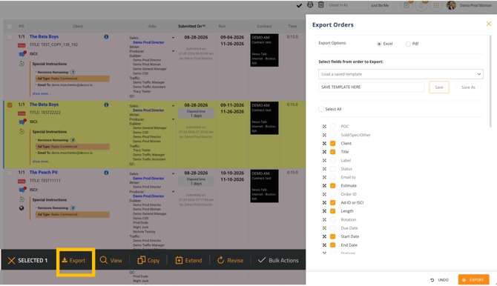Screen dimensions: 497x286
Task: Uncheck the Estimate field checkbox
Action: [x=332, y=185]
